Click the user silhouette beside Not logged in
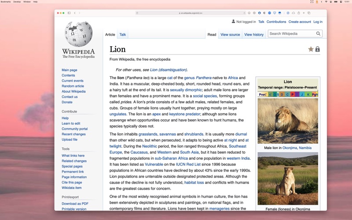352x220 pixels. pos(233,21)
